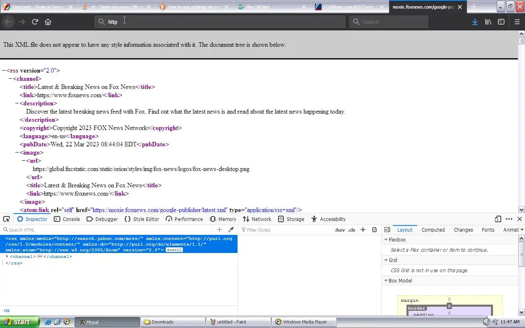Launch Windows Media Player quick launch icon

click(x=67, y=322)
